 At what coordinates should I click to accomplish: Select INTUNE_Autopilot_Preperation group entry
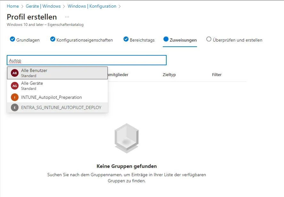point(51,97)
